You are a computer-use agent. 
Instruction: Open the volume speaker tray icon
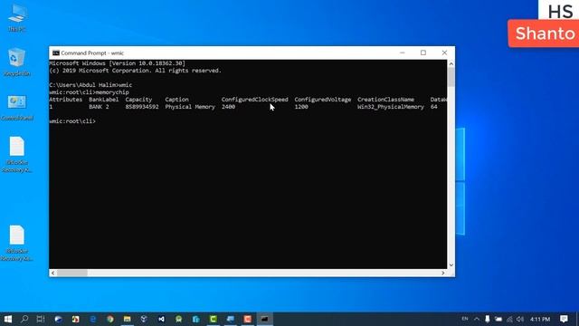tap(520, 319)
